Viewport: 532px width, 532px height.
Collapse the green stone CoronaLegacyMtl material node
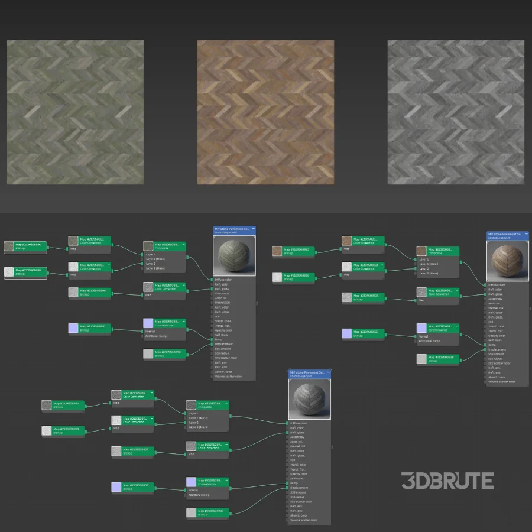point(253,229)
